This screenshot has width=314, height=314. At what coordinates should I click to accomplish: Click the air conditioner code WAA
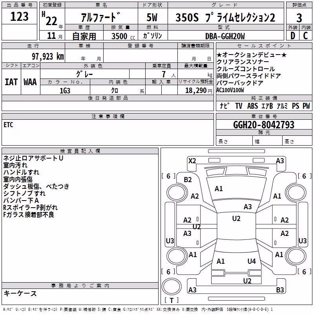point(30,82)
